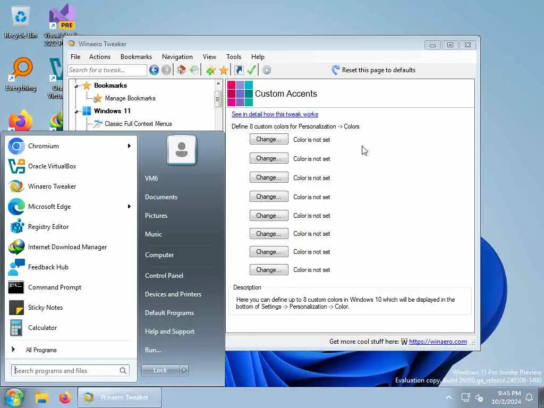Viewport: 544px width, 408px height.
Task: Click Run... in the Start menu
Action: pyautogui.click(x=153, y=350)
